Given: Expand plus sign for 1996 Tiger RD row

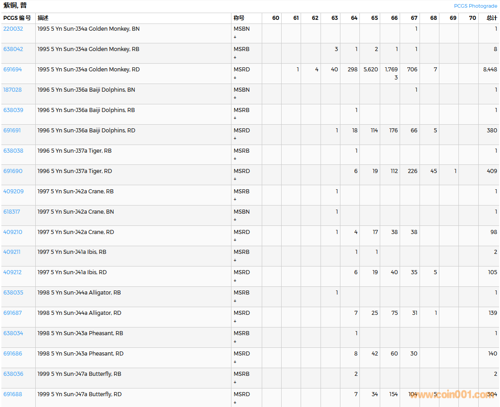Looking at the screenshot, I should click(235, 179).
